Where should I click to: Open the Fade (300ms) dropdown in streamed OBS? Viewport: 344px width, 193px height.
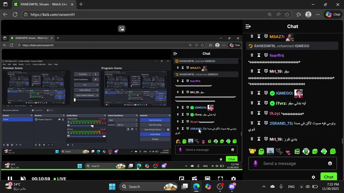[x=87, y=90]
